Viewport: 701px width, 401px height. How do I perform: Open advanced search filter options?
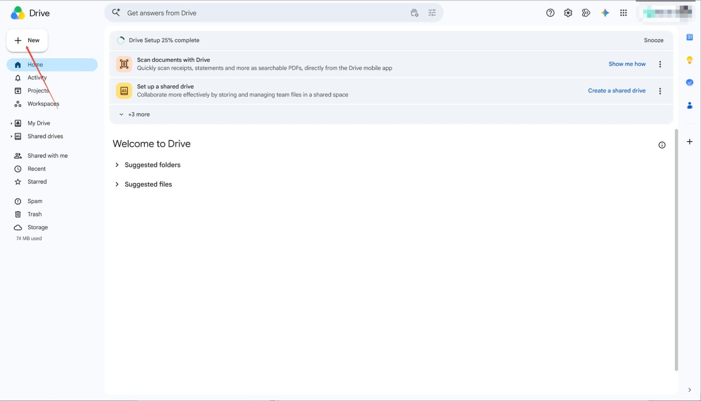pyautogui.click(x=432, y=13)
